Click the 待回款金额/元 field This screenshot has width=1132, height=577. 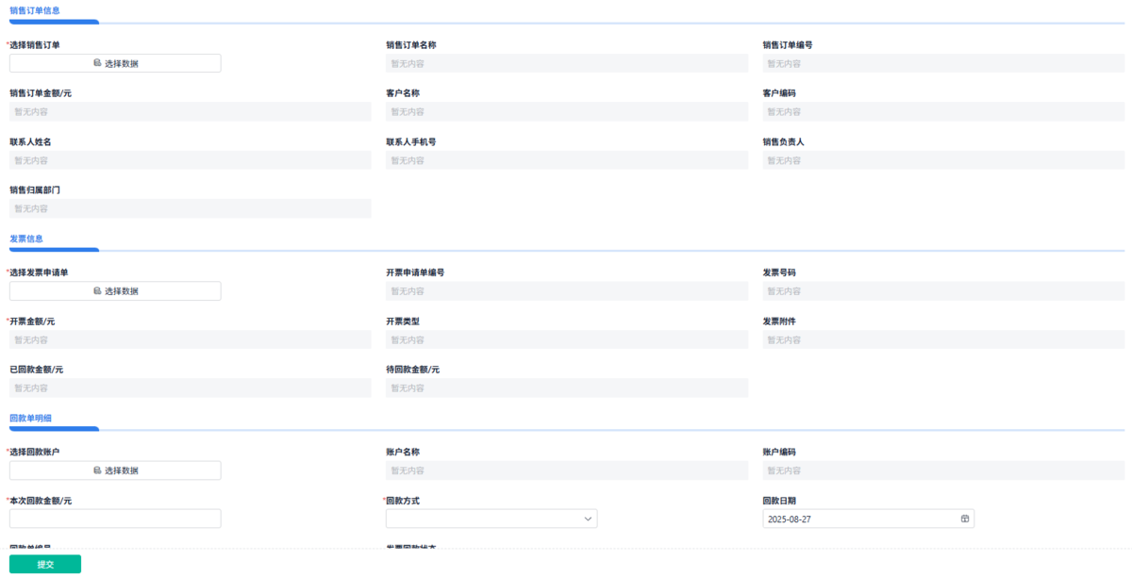(567, 387)
